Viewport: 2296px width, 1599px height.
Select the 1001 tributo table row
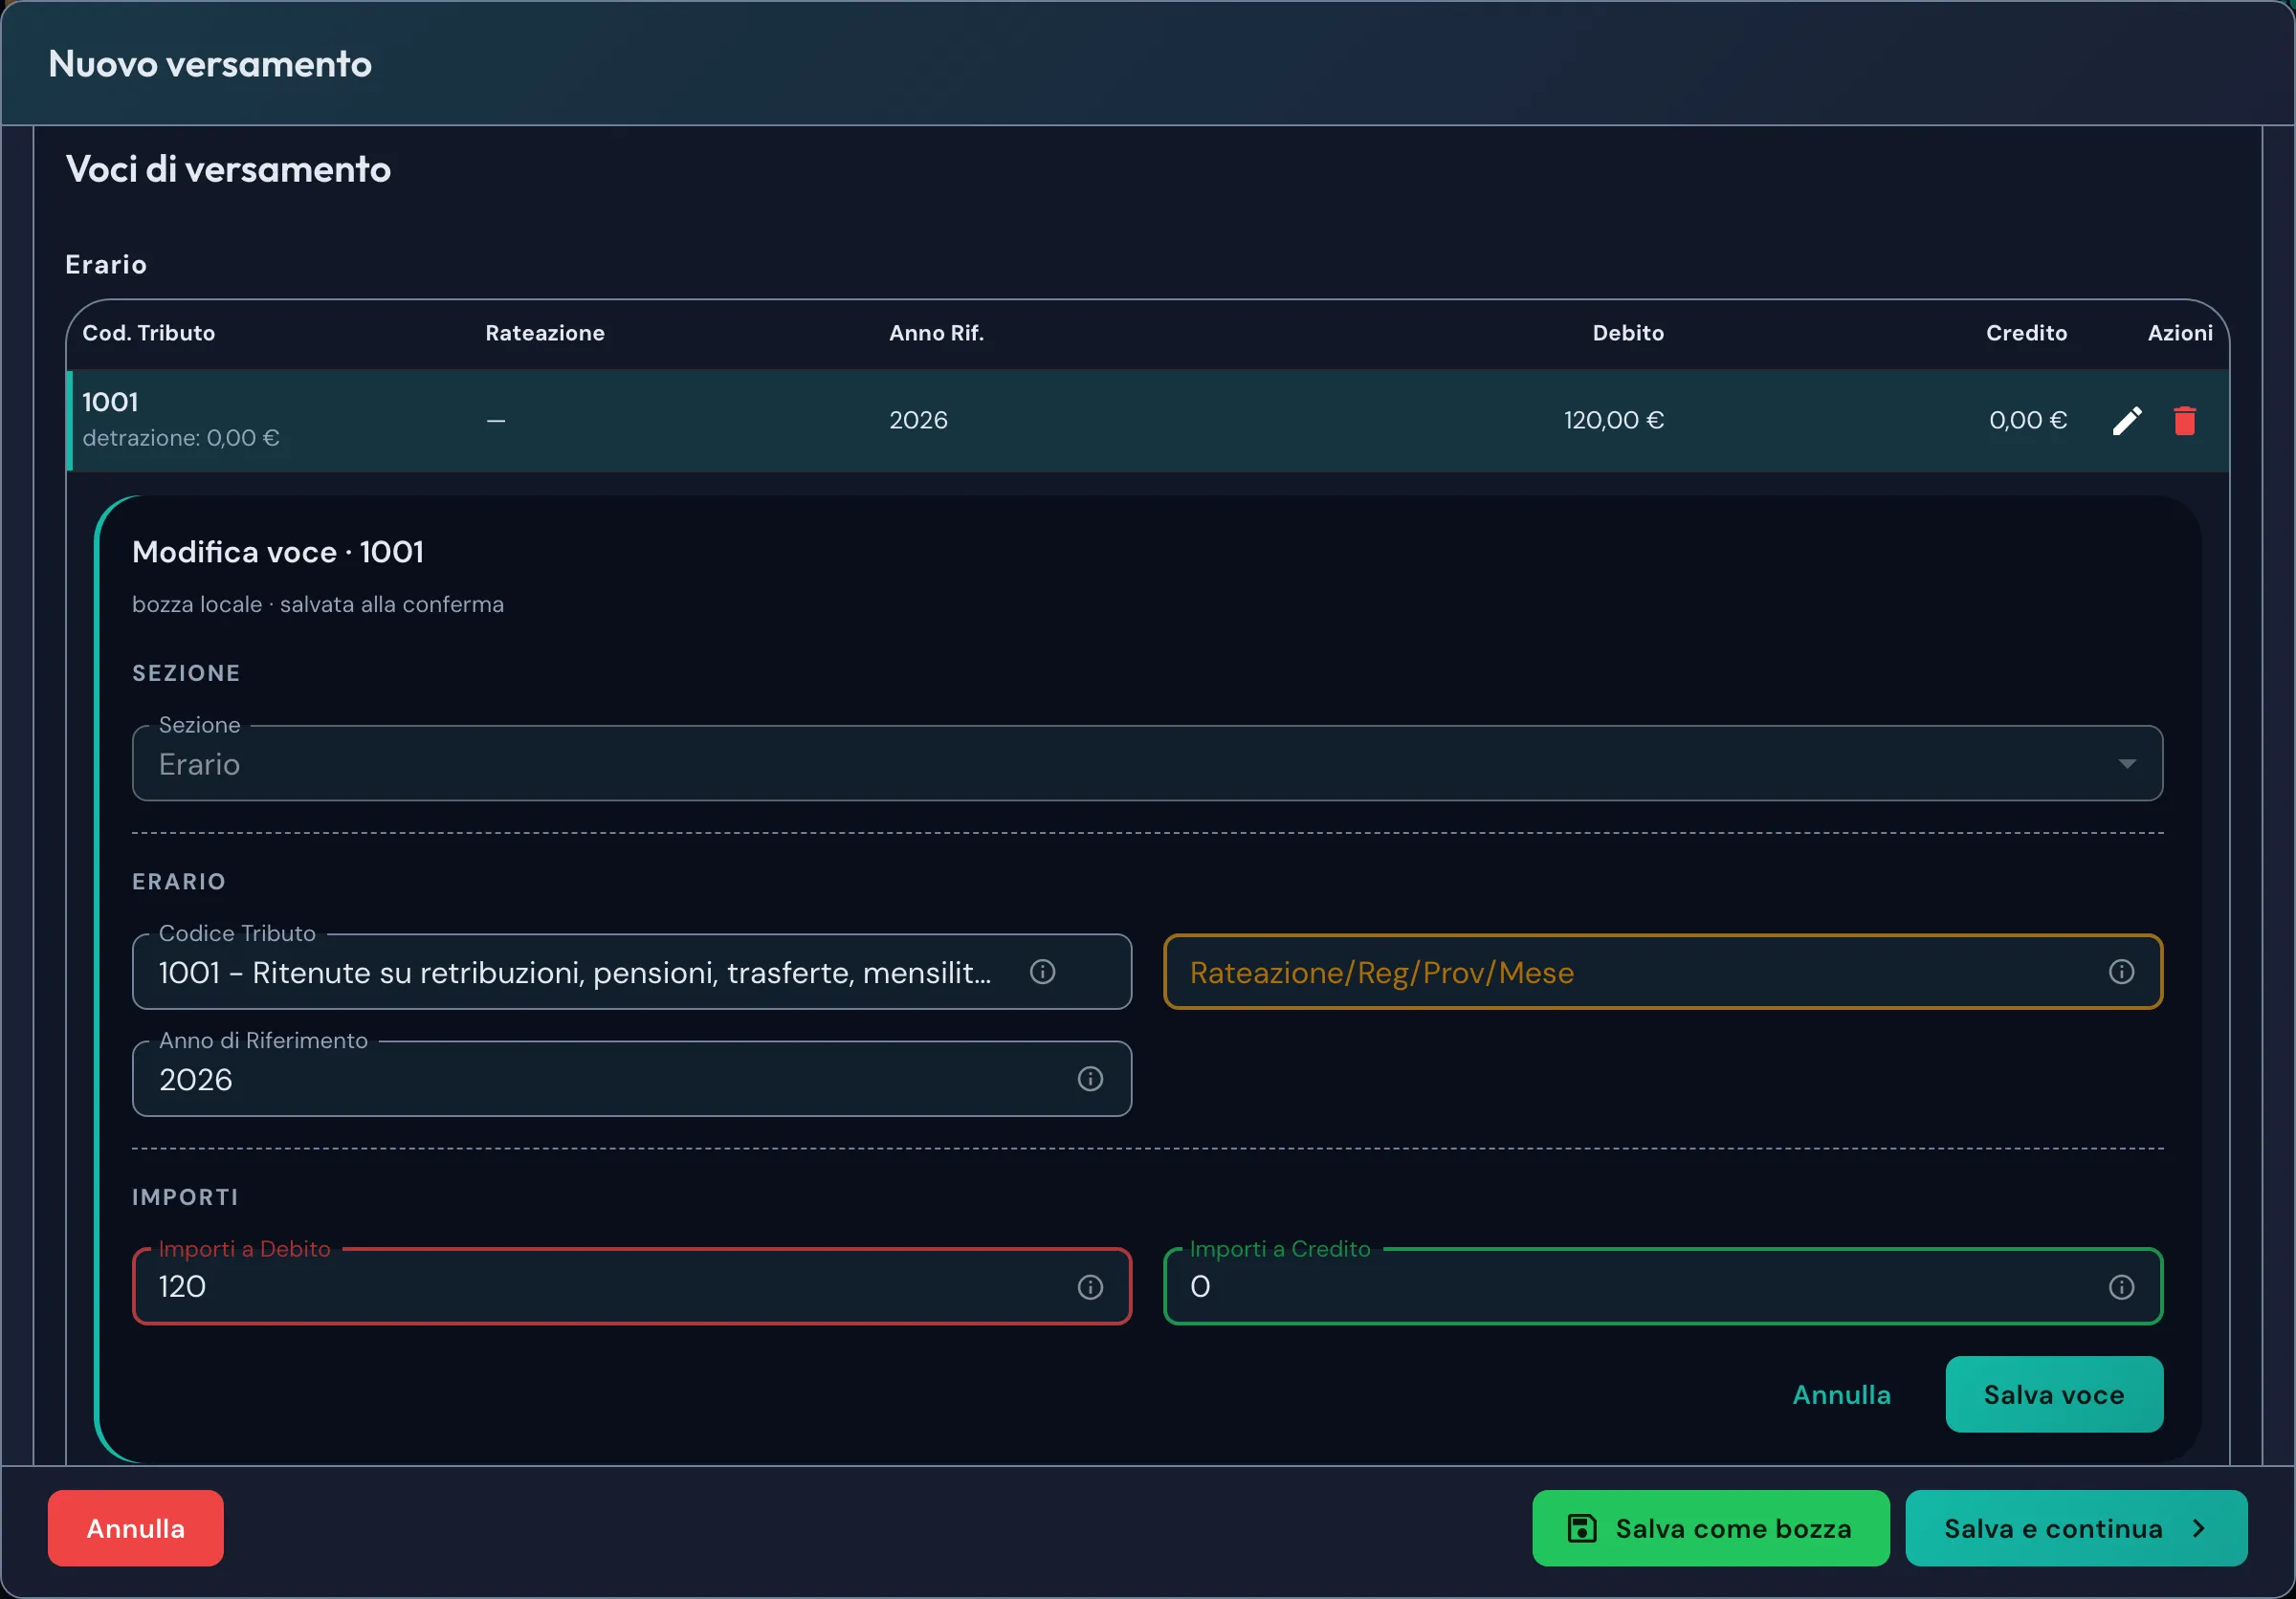[1147, 421]
